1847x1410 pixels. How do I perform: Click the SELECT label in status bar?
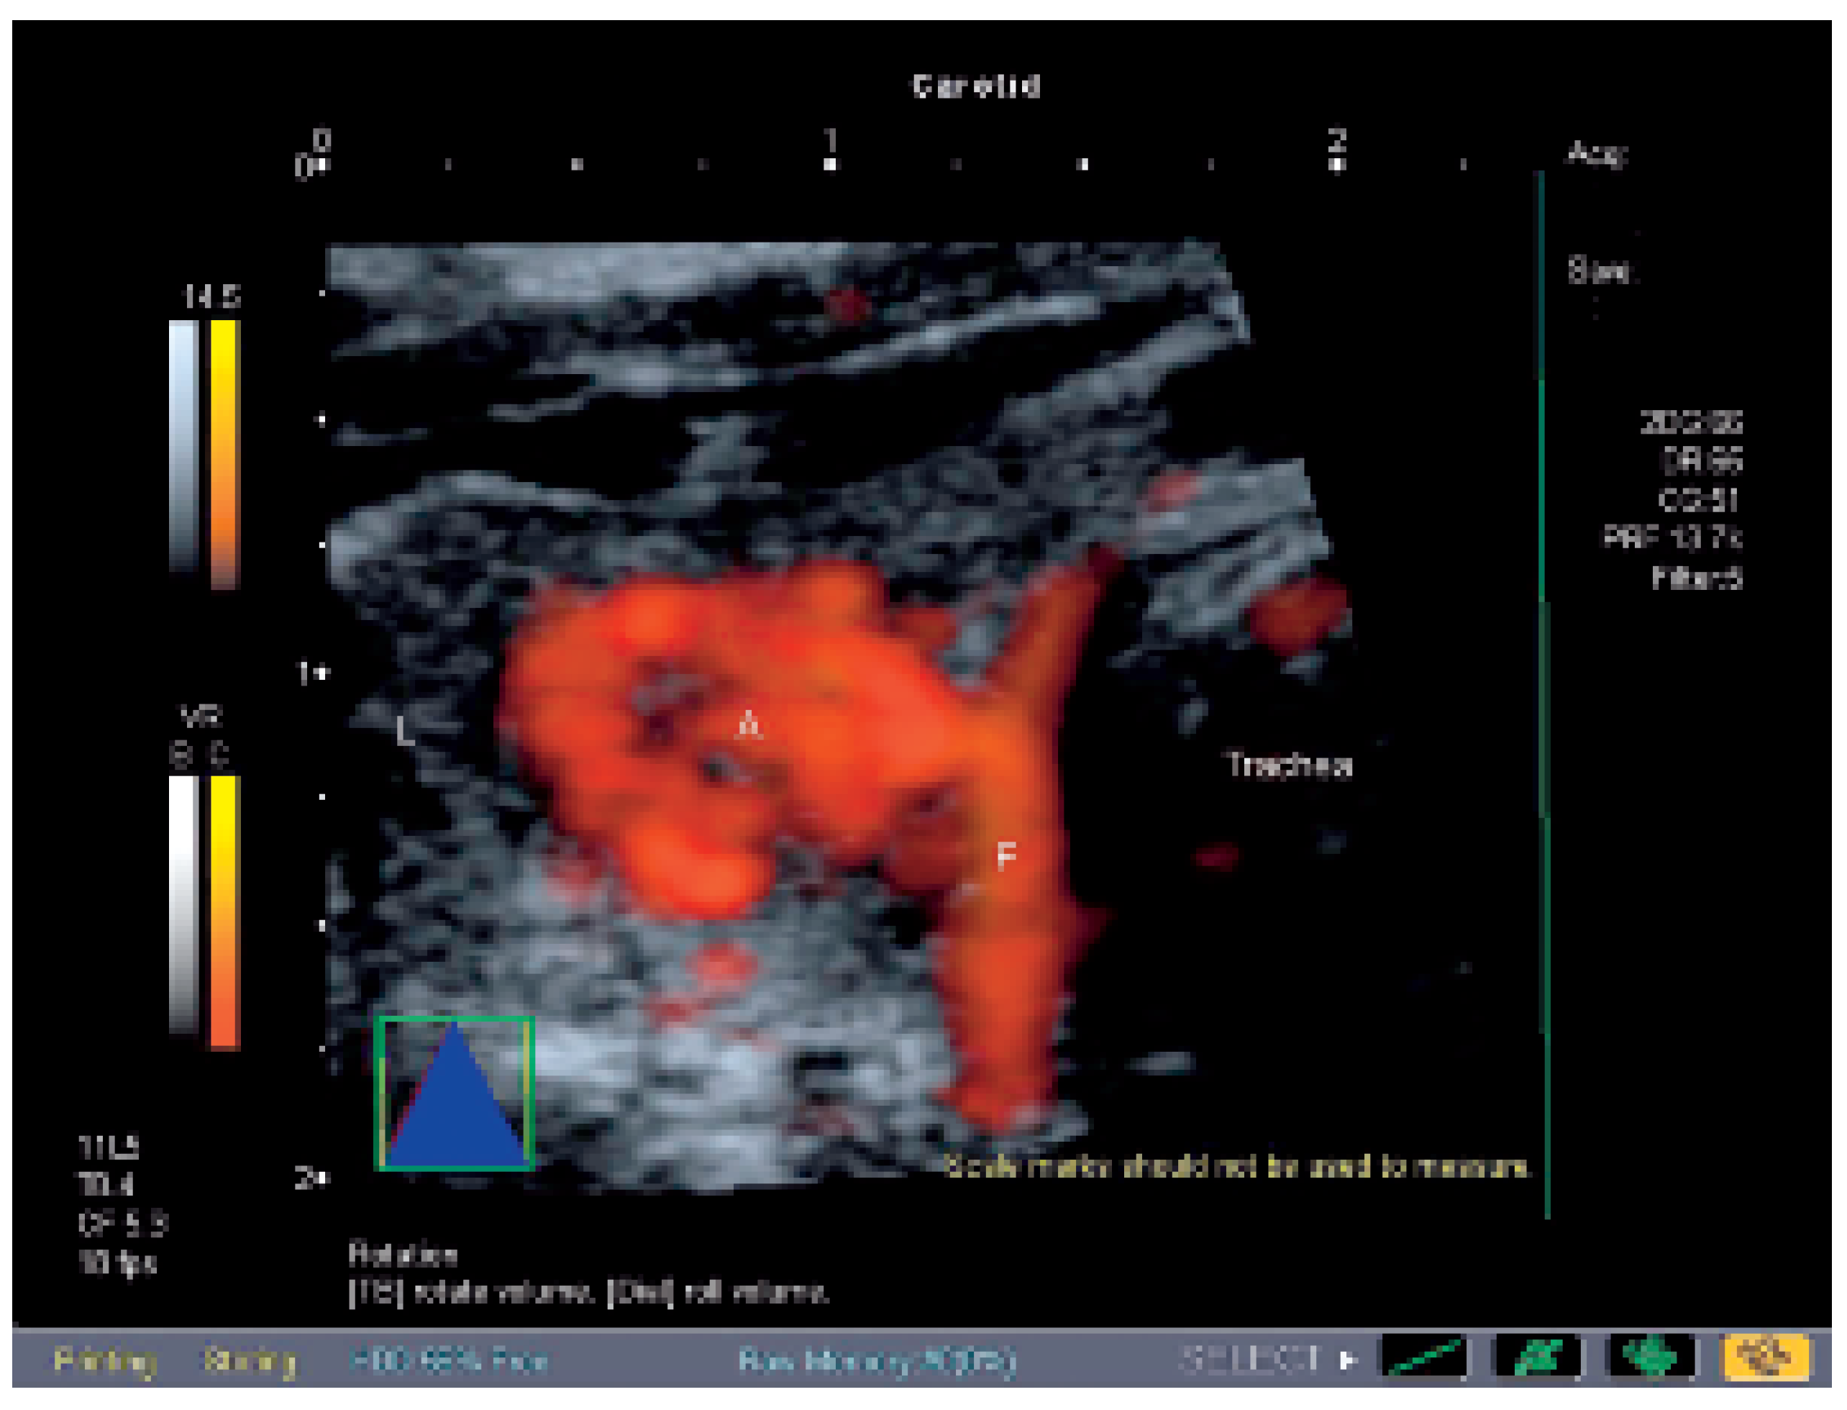pos(1249,1358)
